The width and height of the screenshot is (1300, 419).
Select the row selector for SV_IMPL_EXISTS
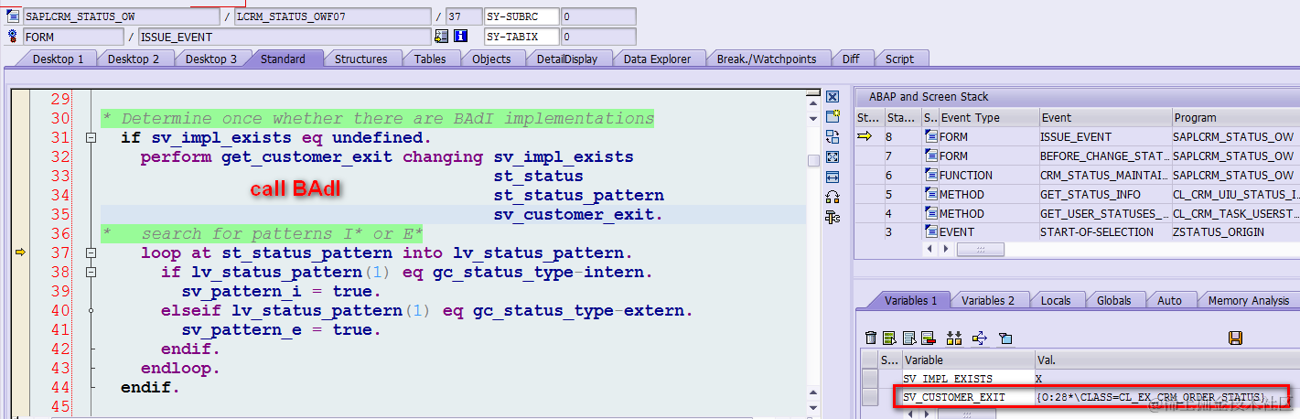870,378
